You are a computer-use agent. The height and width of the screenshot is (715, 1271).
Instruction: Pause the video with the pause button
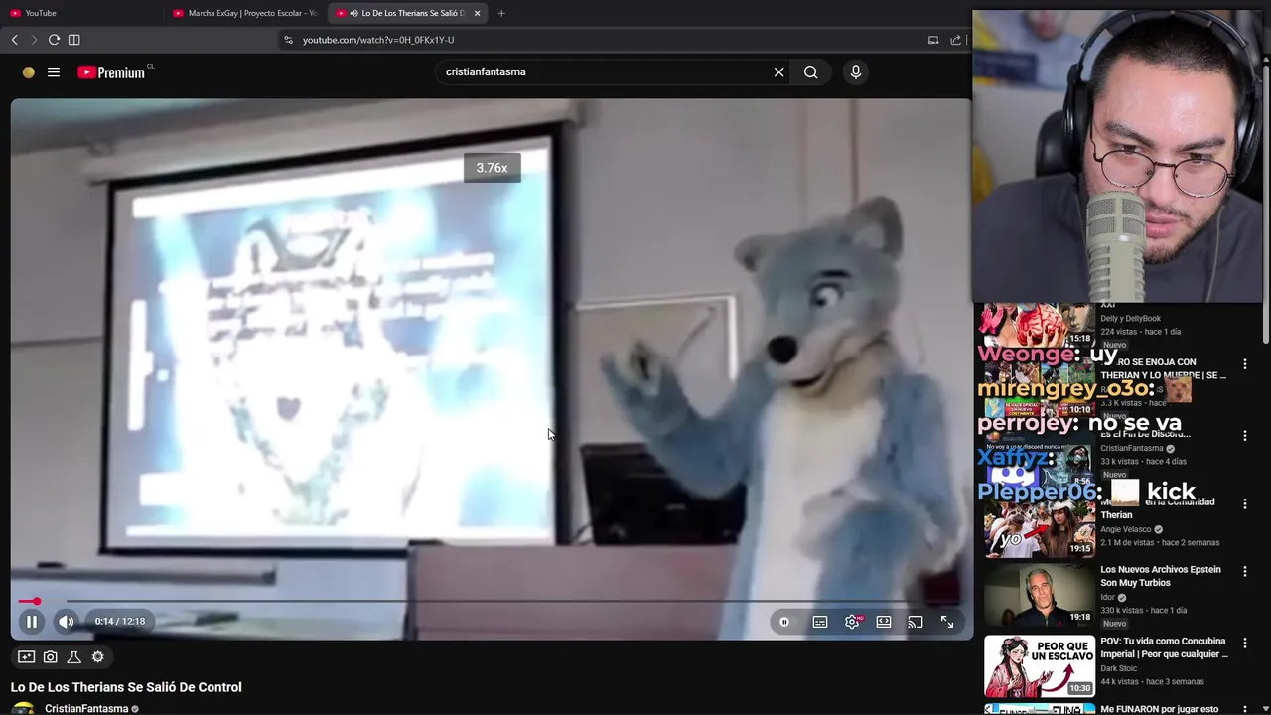tap(32, 622)
